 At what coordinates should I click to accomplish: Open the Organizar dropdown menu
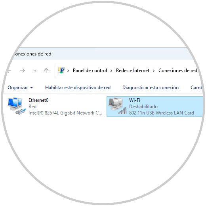click(20, 88)
